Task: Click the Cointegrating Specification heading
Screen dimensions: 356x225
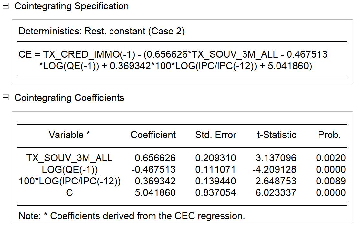Action: pyautogui.click(x=71, y=6)
